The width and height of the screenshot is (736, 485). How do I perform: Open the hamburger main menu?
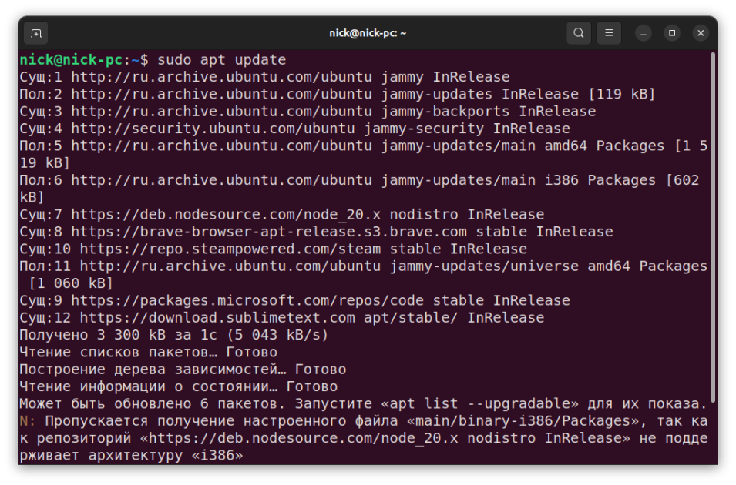(x=609, y=33)
